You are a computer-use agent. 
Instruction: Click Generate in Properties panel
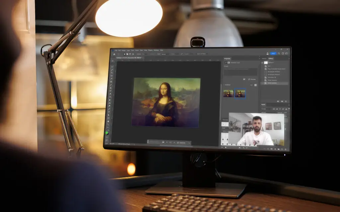pos(252,79)
